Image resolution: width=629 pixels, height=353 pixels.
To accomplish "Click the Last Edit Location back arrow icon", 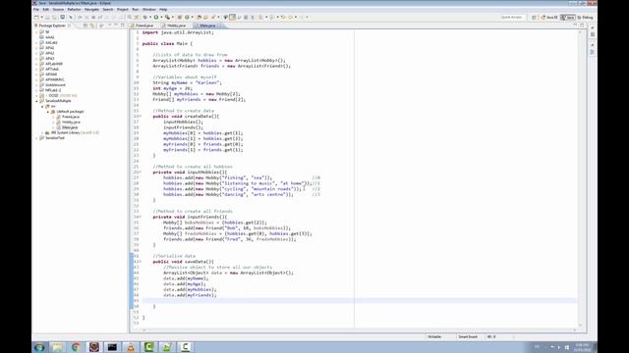I will (283, 18).
